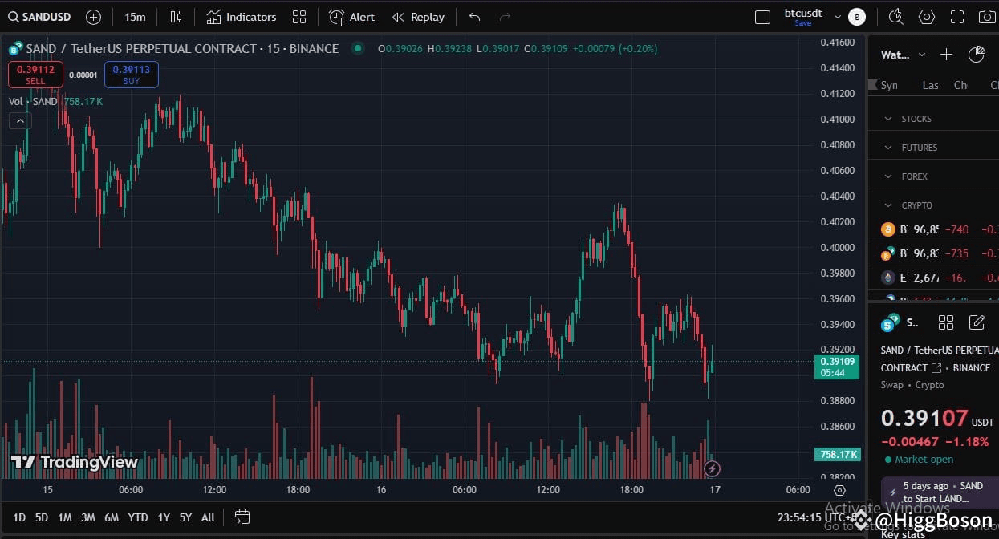Toggle the volume indicator collapse arrow
Screen dimensions: 999x539
tap(19, 120)
